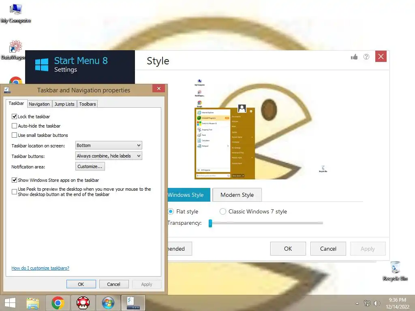This screenshot has width=415, height=311.
Task: Switch to the Toolbars tab
Action: pos(88,104)
